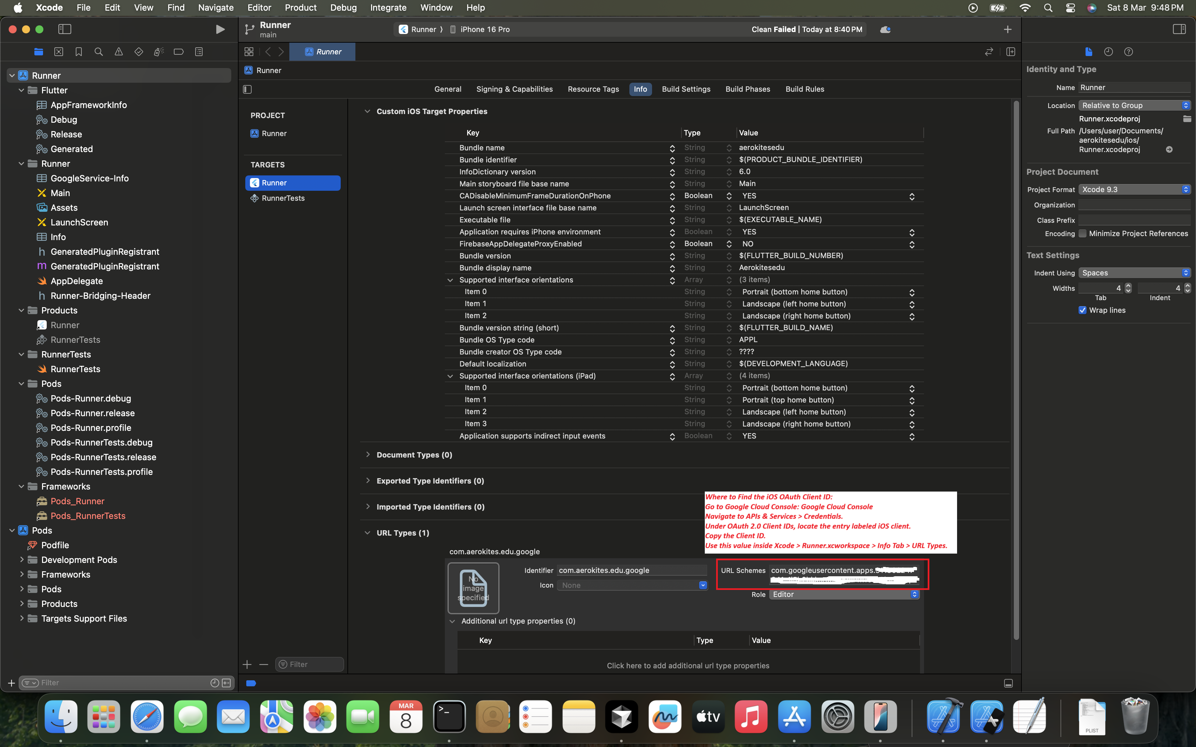This screenshot has width=1196, height=747.
Task: Show the issue navigator warning icon
Action: pos(118,52)
